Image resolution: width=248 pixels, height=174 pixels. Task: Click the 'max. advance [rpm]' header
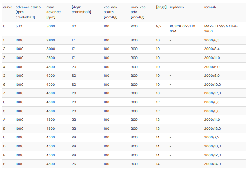click(54, 12)
